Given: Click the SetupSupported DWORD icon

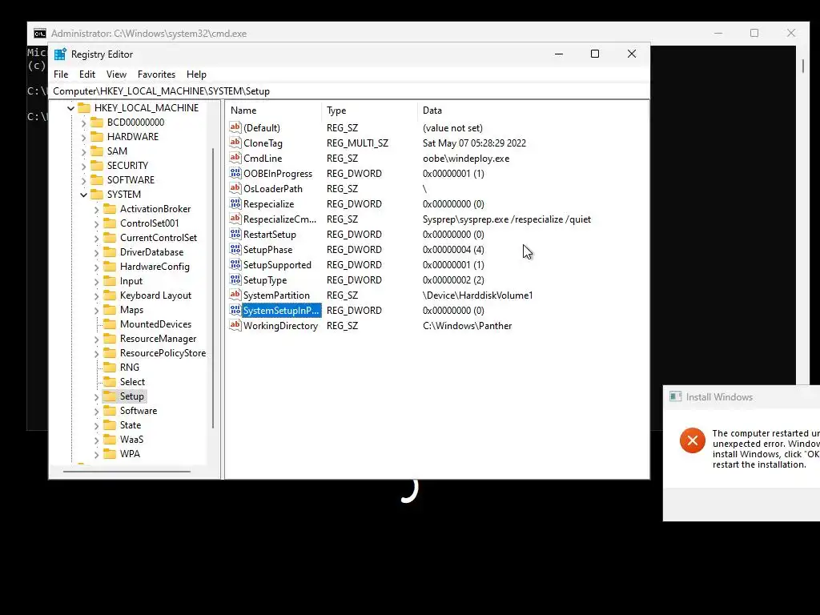Looking at the screenshot, I should coord(235,264).
